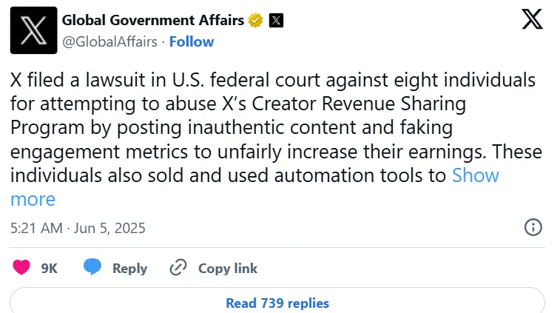
Task: Click the small X affiliate badge
Action: [x=276, y=20]
